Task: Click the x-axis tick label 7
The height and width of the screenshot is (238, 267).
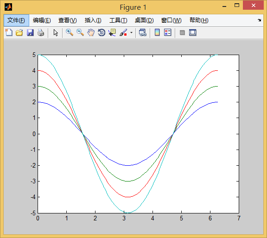Action: pos(239,218)
